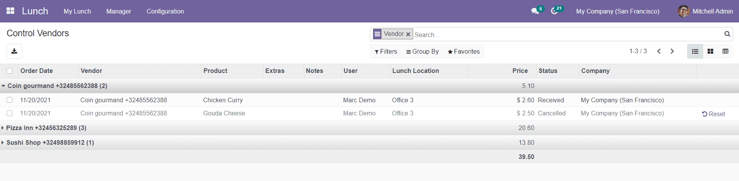Remove the Vendor group facet
Image resolution: width=739 pixels, height=181 pixels.
408,34
